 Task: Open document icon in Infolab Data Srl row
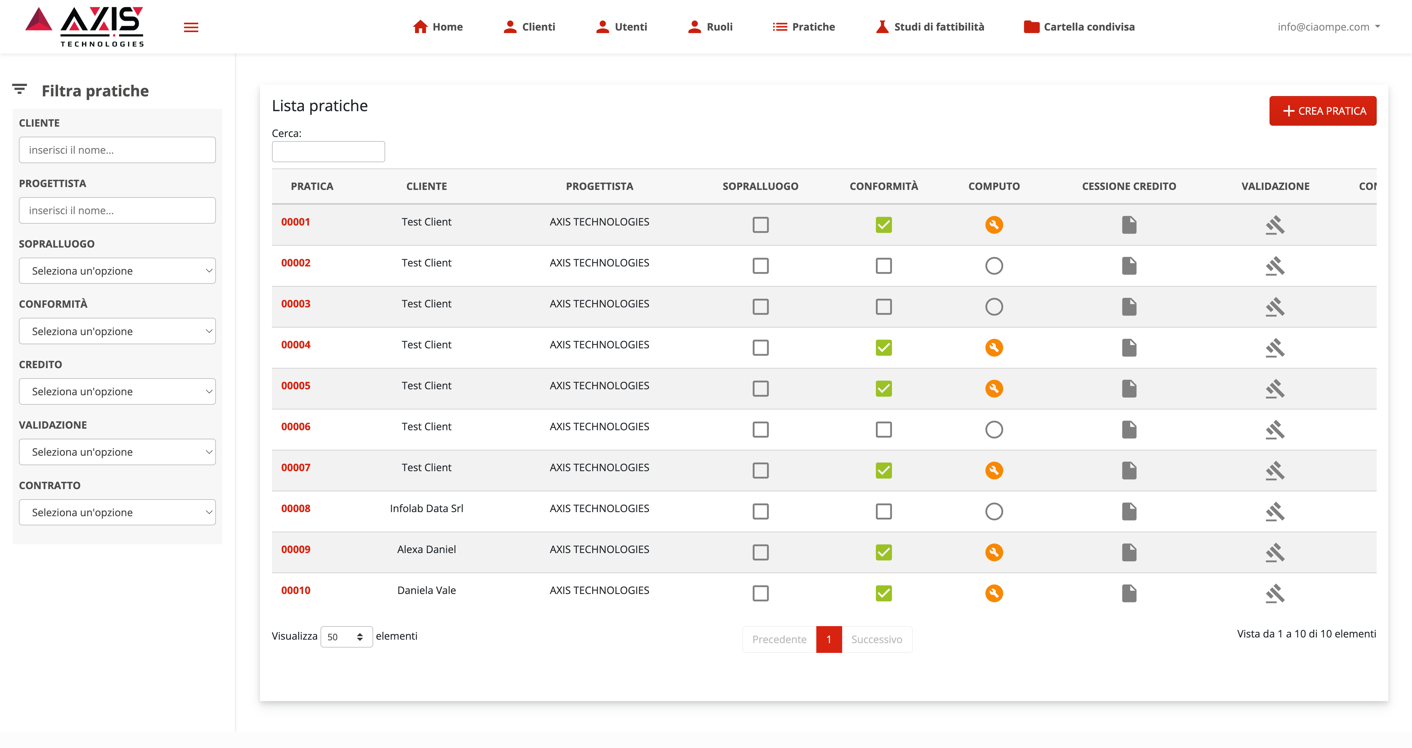[1129, 511]
